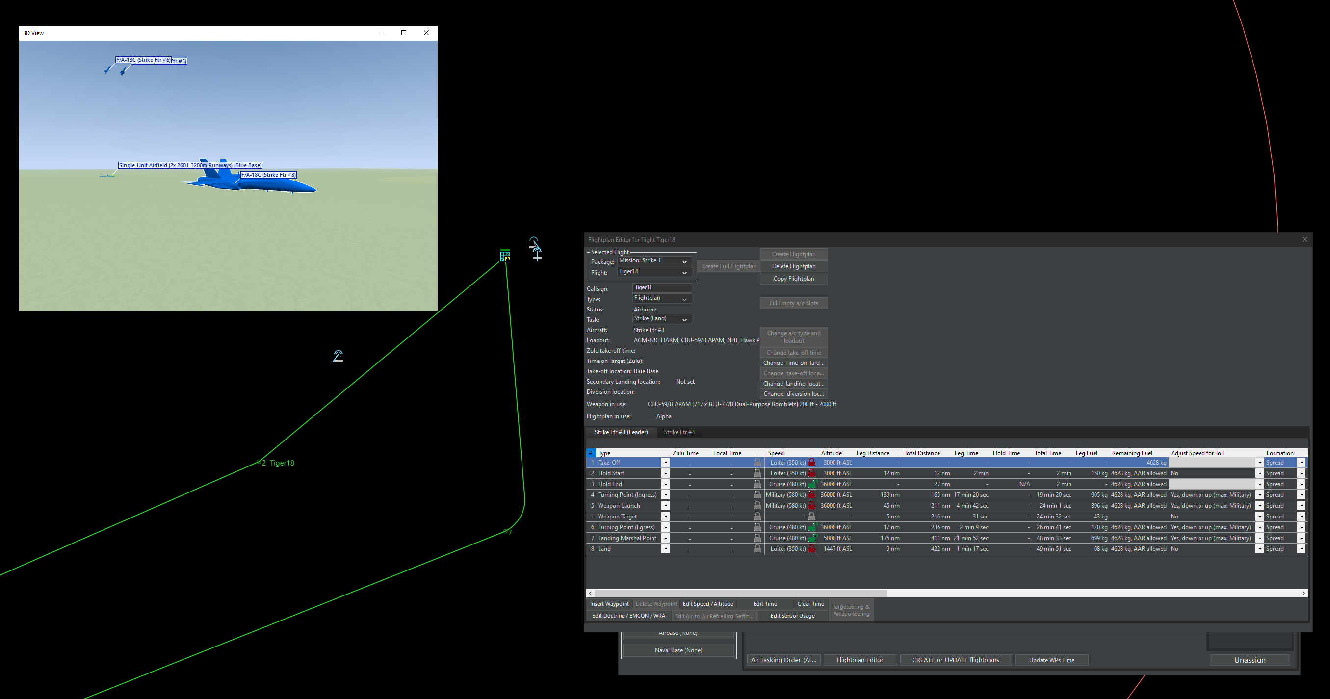Toggle gray time lock on Hold Start row

[757, 473]
